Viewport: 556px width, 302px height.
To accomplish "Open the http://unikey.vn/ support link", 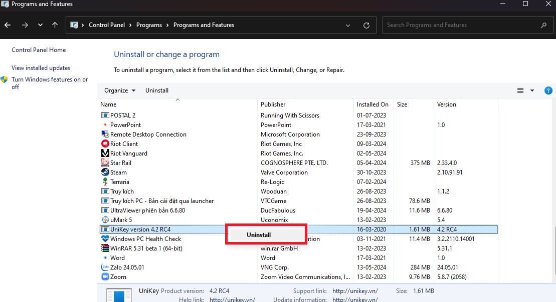I will click(x=355, y=291).
